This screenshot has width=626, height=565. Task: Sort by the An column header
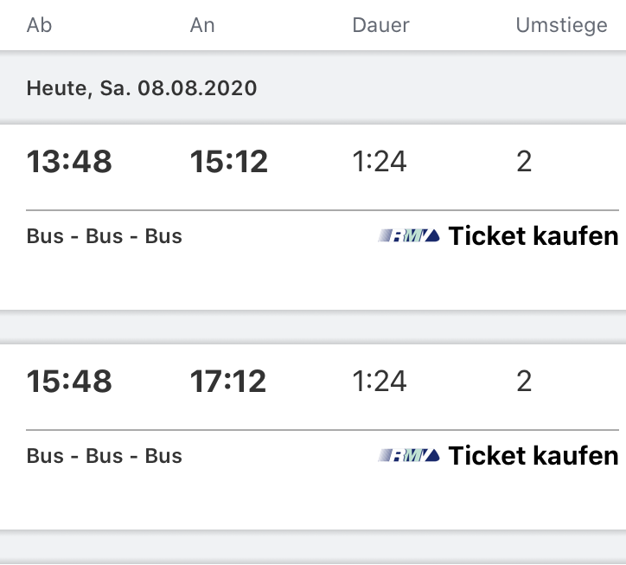pyautogui.click(x=202, y=25)
